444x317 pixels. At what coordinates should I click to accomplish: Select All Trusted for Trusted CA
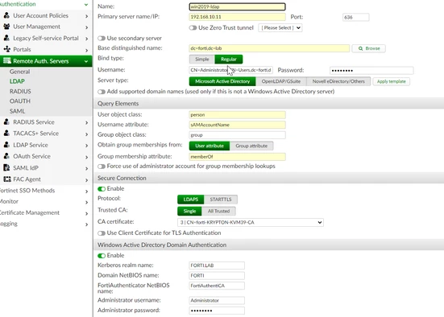coord(218,211)
